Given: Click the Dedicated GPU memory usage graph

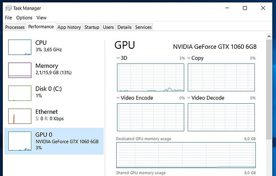Looking at the screenshot, I should coord(186,155).
